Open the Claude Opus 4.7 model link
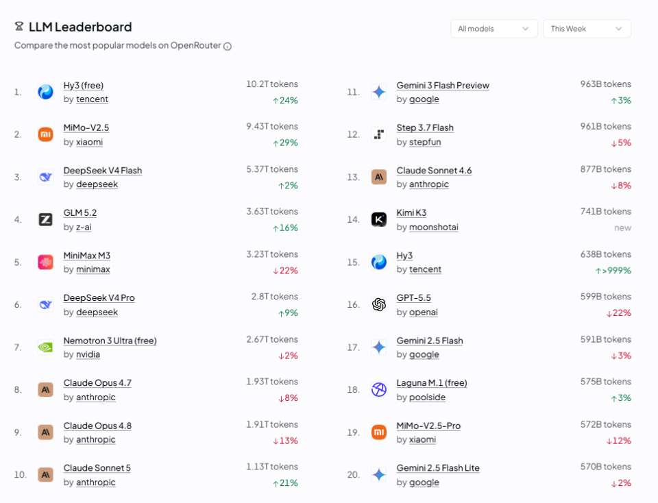The image size is (658, 503). click(97, 383)
